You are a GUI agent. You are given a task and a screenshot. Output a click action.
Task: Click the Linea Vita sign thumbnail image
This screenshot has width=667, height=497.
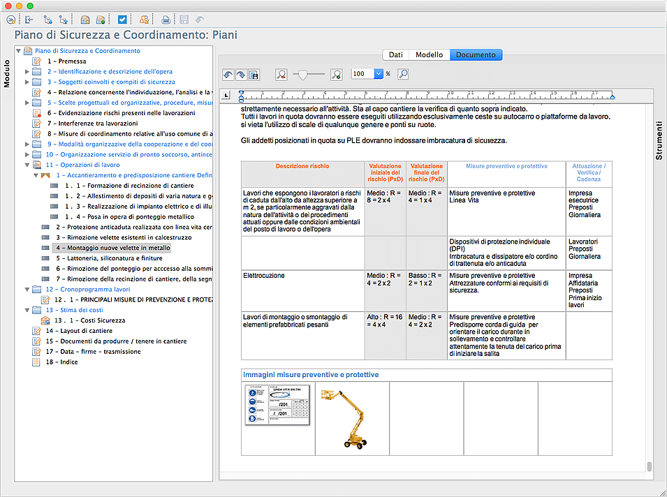[277, 405]
